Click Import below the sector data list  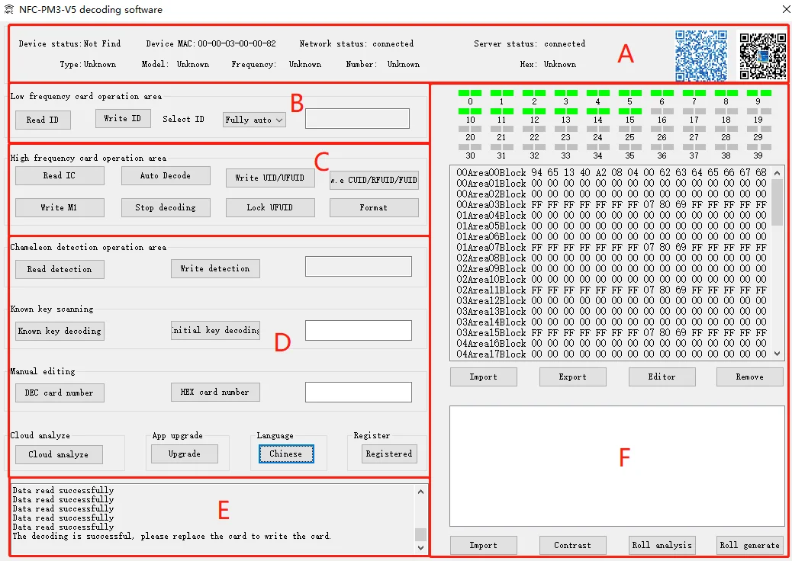pyautogui.click(x=484, y=377)
